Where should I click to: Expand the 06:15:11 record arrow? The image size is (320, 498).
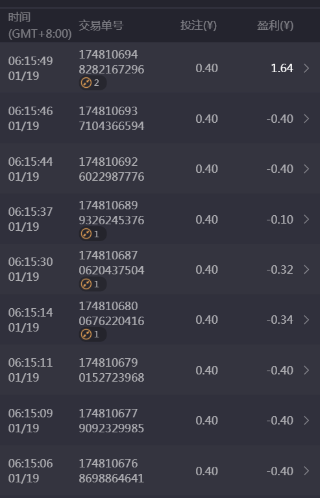point(306,370)
